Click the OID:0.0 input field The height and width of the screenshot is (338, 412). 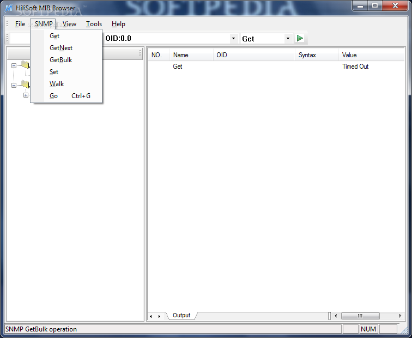(167, 38)
